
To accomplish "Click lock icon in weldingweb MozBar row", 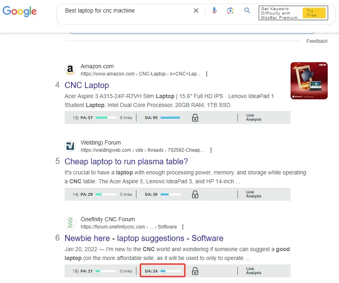I will pyautogui.click(x=195, y=194).
